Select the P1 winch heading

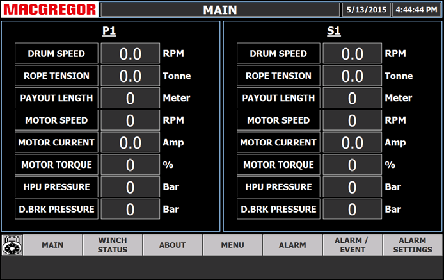[x=109, y=31]
